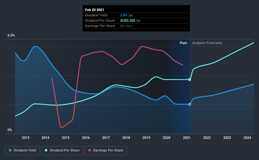This screenshot has width=259, height=160.
Task: Click the teal Dividend Per Share legend dot
Action: coord(46,150)
